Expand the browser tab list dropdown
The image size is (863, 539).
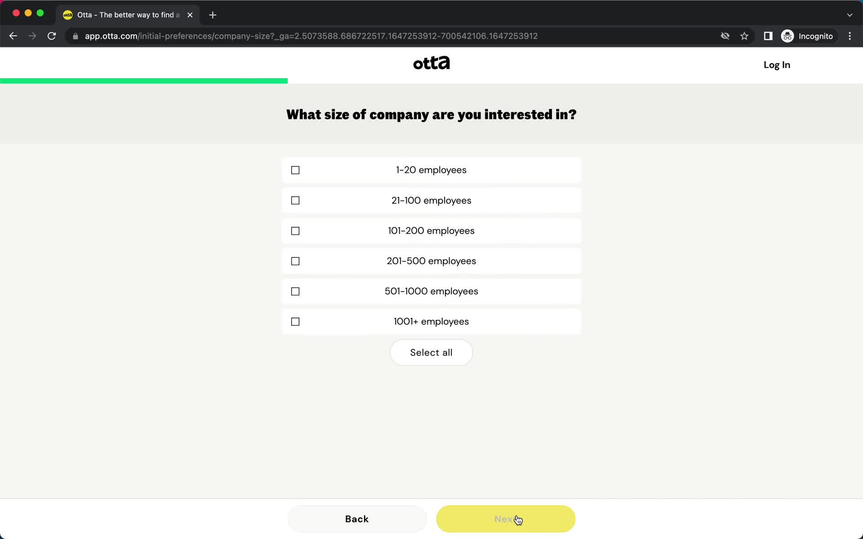pos(850,15)
